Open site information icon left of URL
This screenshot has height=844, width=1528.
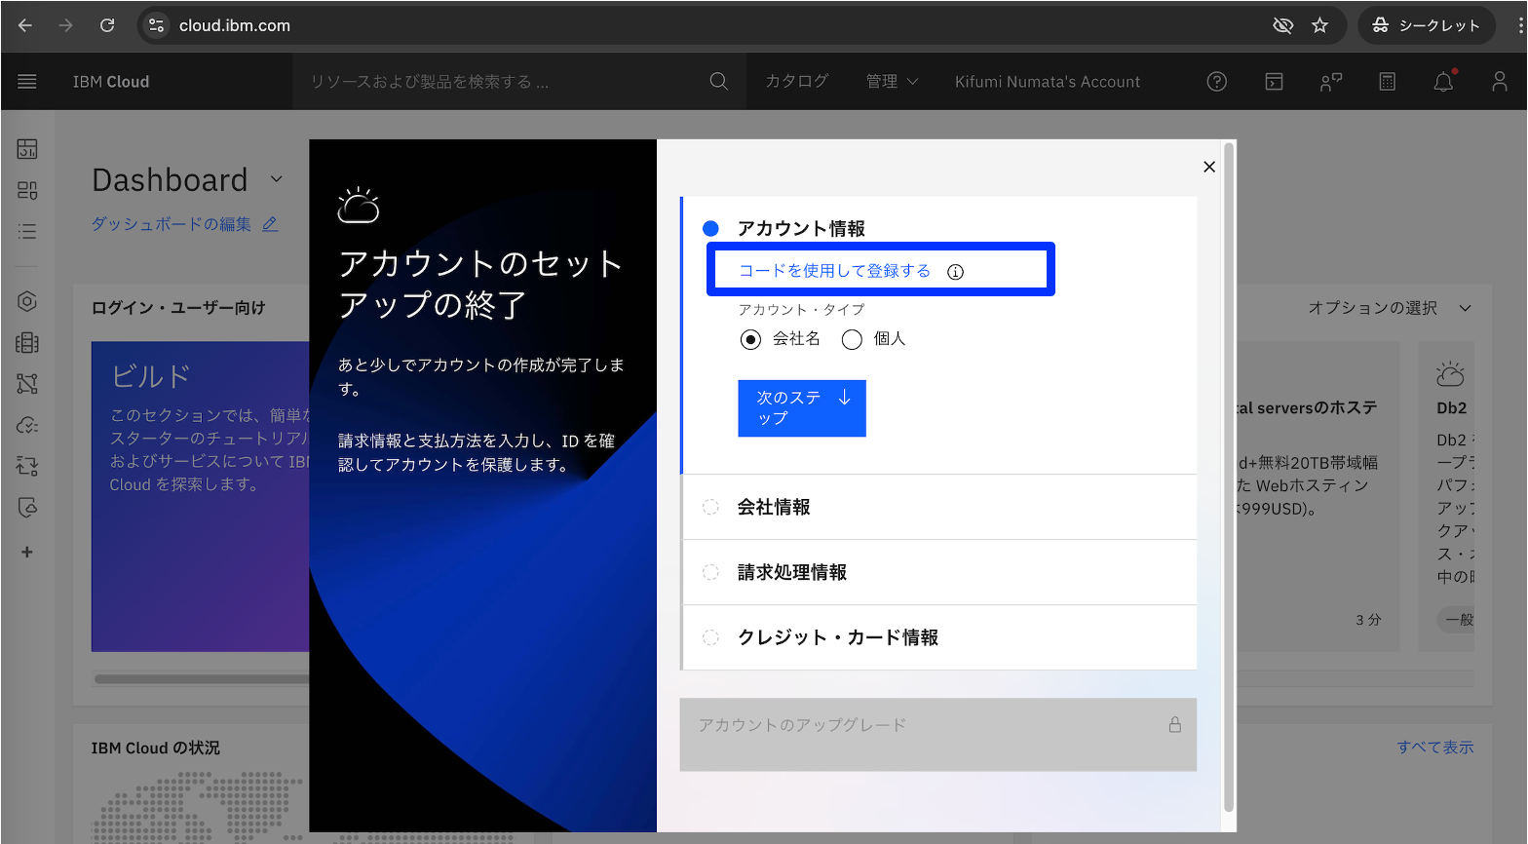[156, 25]
